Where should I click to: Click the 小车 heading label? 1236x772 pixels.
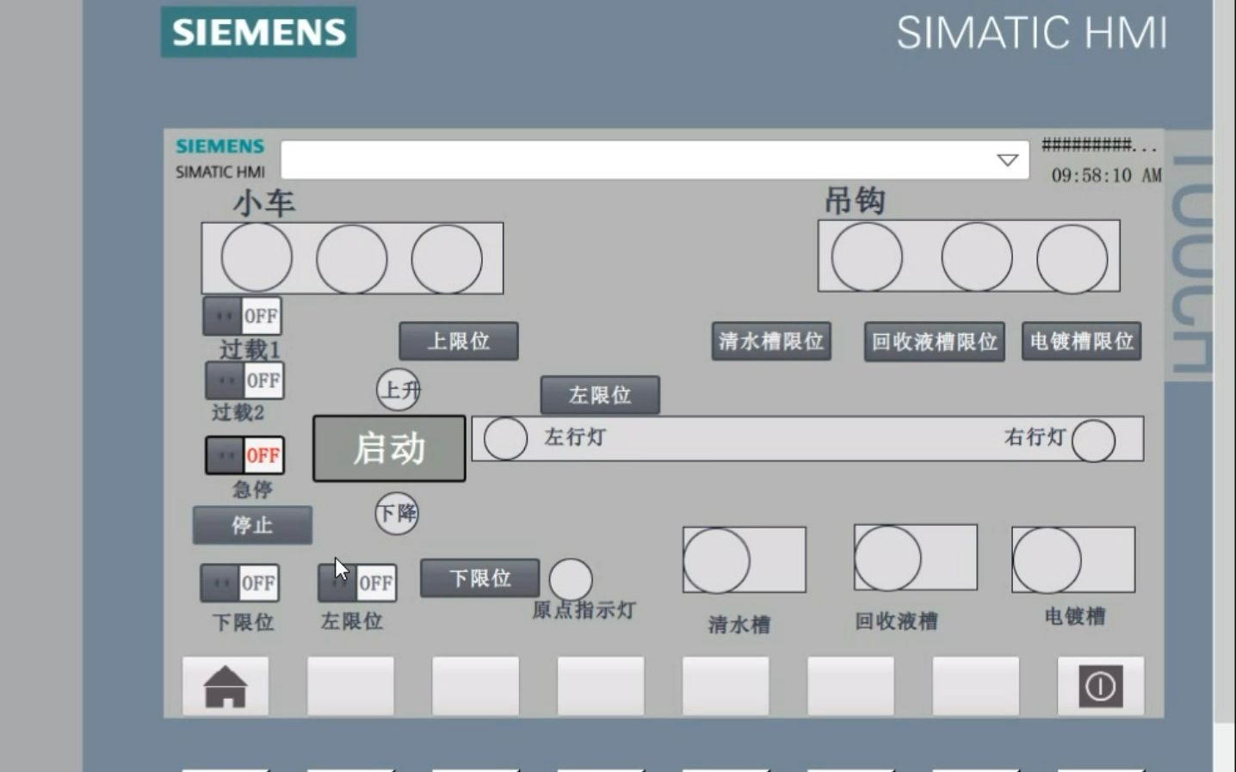tap(263, 203)
